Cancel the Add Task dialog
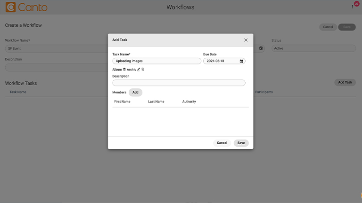Image resolution: width=362 pixels, height=203 pixels. pos(222,143)
